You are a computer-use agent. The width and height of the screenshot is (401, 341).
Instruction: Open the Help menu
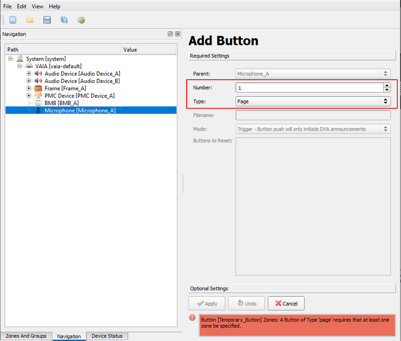point(55,6)
